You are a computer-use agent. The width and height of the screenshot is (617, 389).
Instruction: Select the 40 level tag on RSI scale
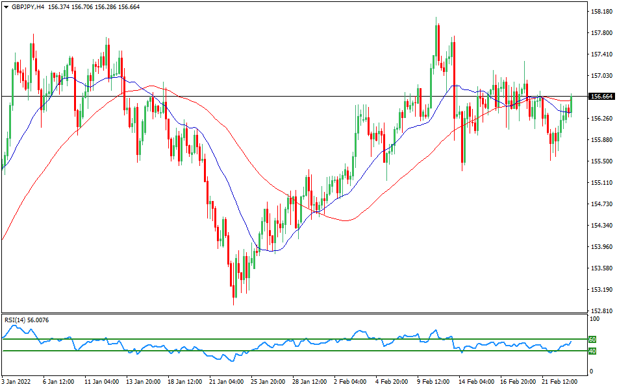(x=592, y=351)
